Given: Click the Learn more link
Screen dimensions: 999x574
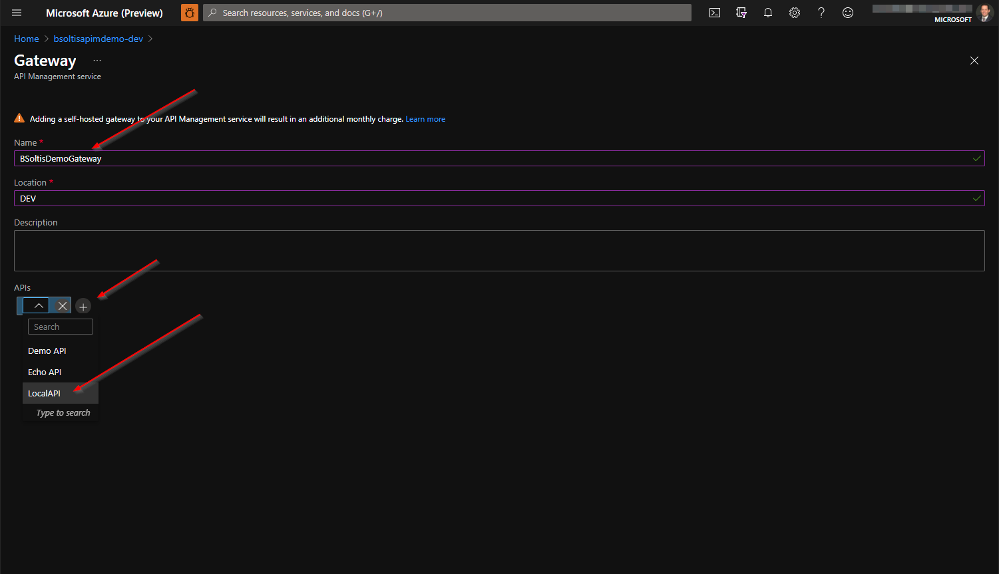Looking at the screenshot, I should point(425,119).
